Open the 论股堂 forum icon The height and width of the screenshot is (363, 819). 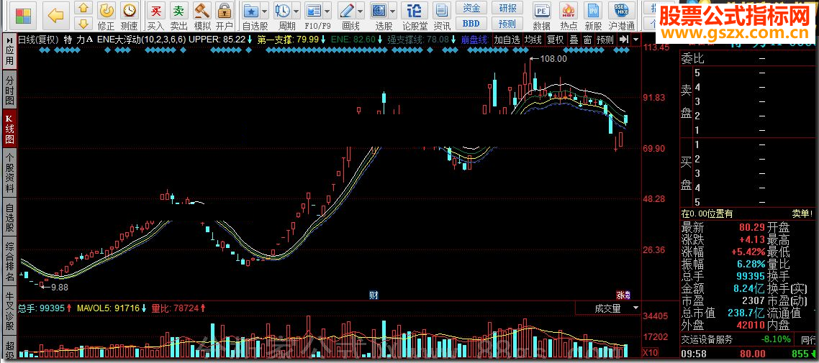click(415, 16)
